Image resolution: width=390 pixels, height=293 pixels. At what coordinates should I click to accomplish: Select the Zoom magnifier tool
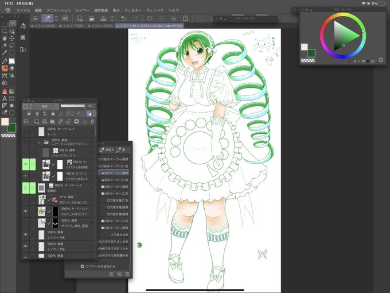pyautogui.click(x=5, y=32)
